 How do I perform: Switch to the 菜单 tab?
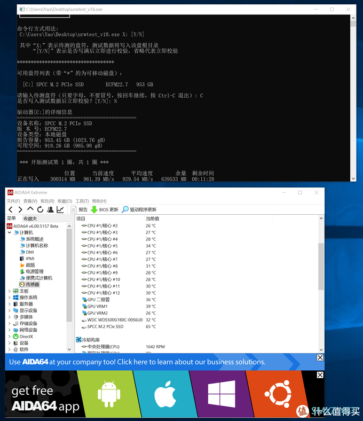click(11, 219)
